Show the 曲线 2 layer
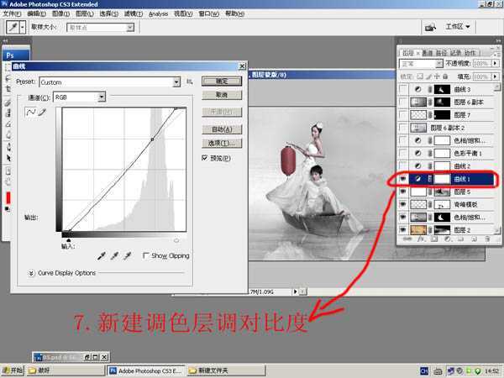This screenshot has height=378, width=504. (x=402, y=165)
